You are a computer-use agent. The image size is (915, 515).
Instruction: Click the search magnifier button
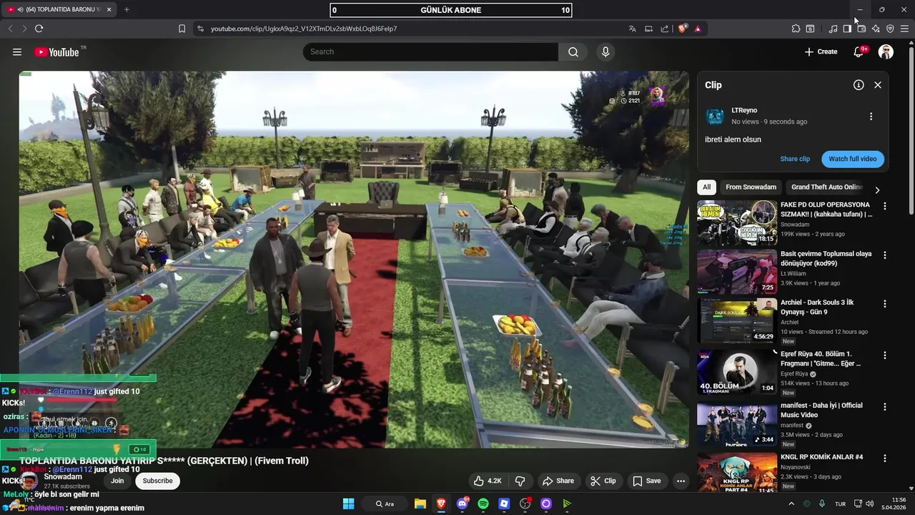(x=573, y=51)
